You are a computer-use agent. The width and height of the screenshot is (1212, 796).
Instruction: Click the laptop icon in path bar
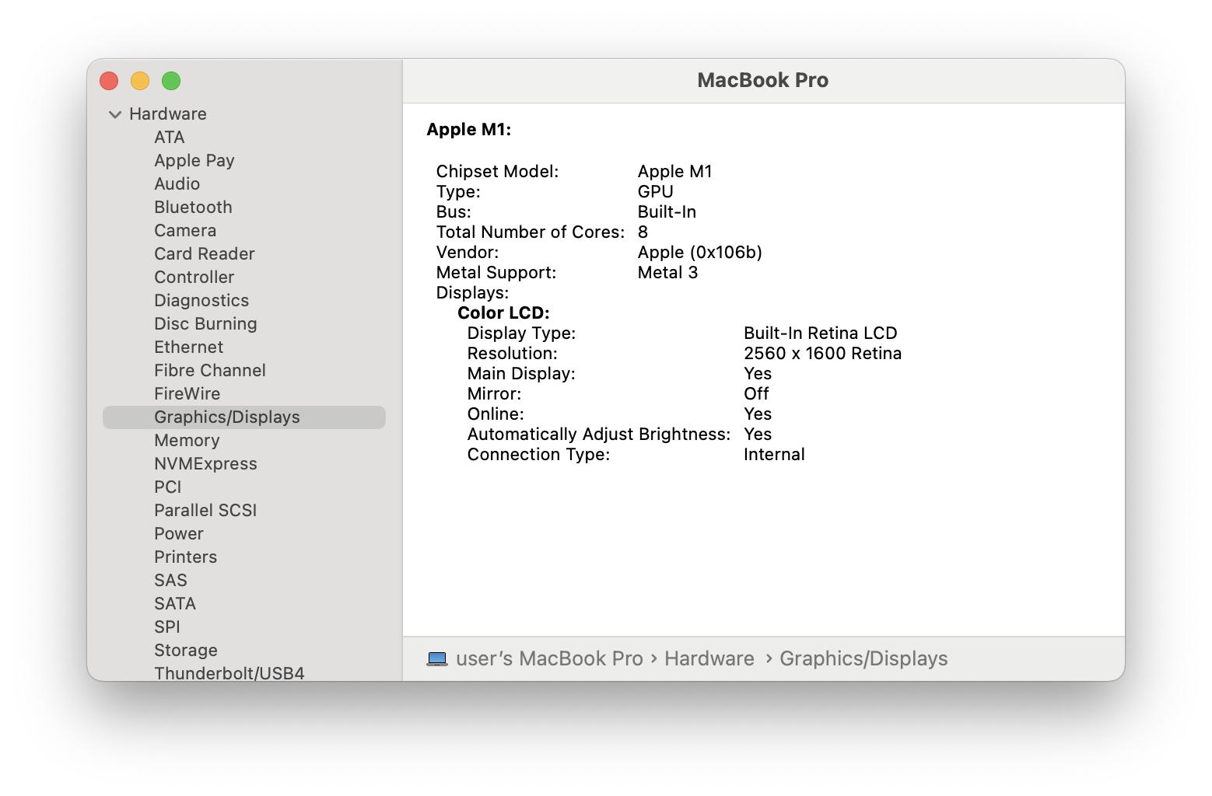pos(437,659)
